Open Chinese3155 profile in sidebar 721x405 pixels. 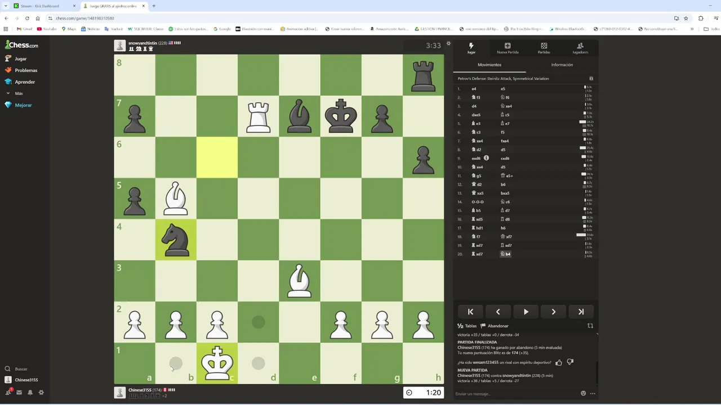21,380
